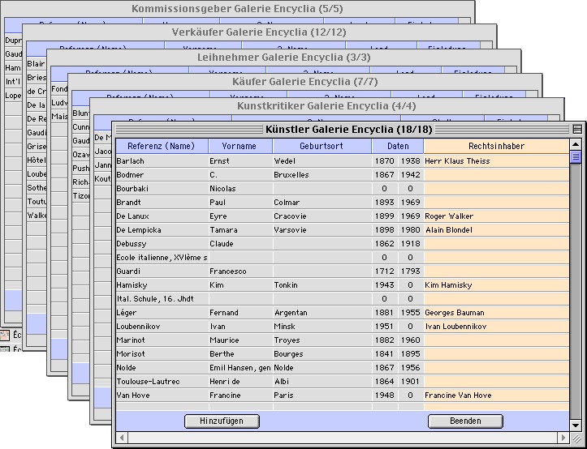Select the Van Hove reference name
587x449 pixels.
tap(133, 396)
